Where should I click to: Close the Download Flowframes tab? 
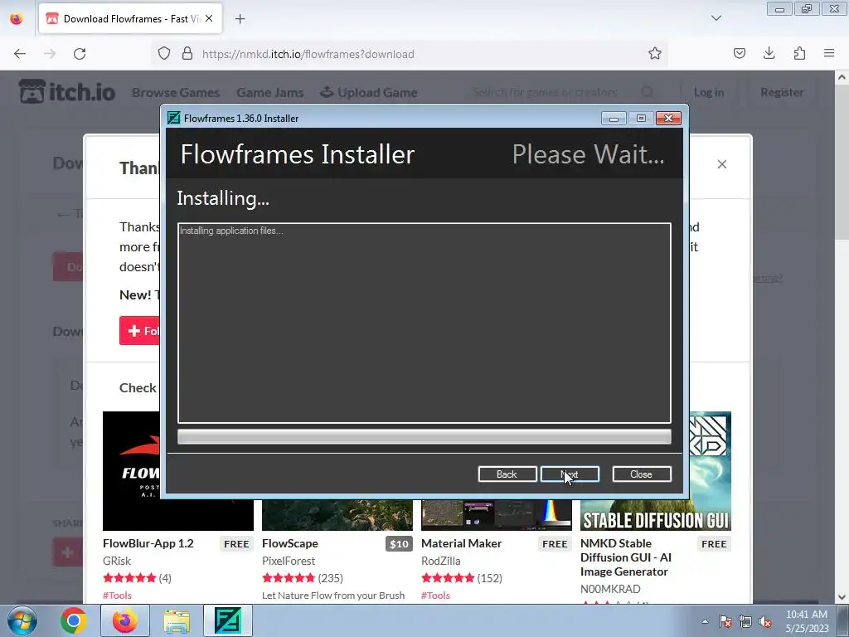pyautogui.click(x=209, y=18)
